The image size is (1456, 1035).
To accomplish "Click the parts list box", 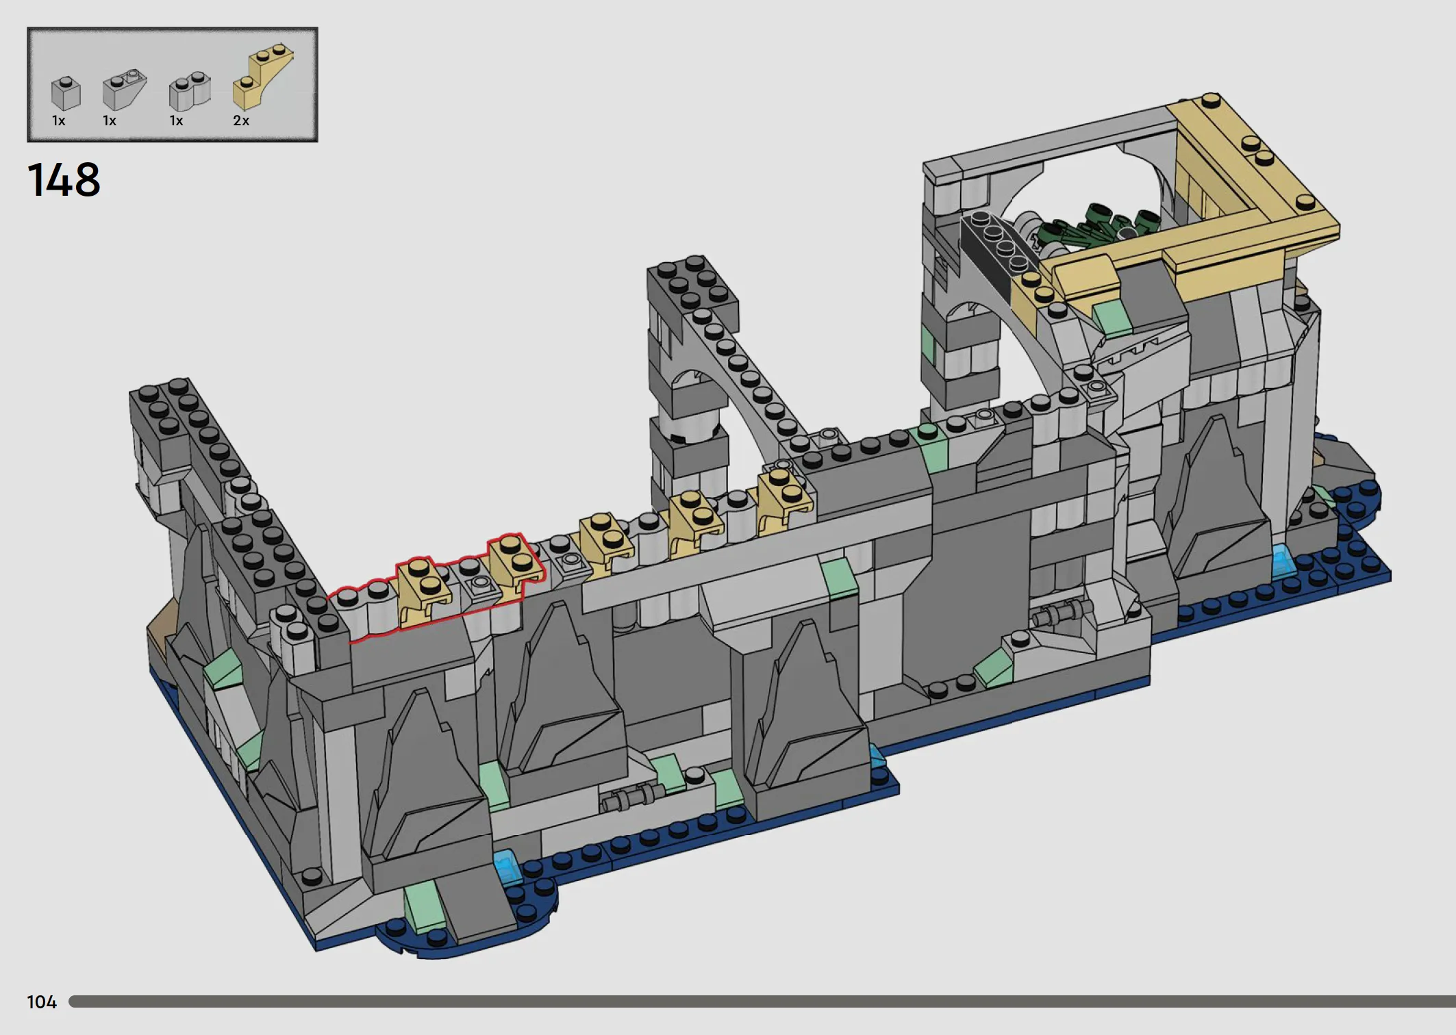I will pos(173,85).
